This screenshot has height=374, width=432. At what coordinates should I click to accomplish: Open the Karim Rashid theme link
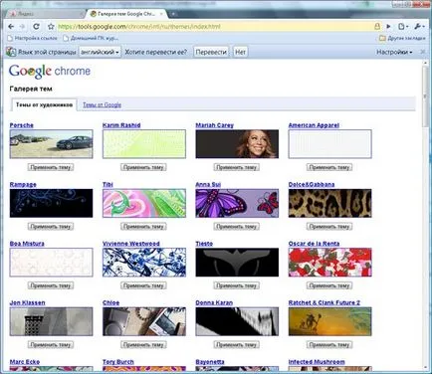(x=121, y=125)
